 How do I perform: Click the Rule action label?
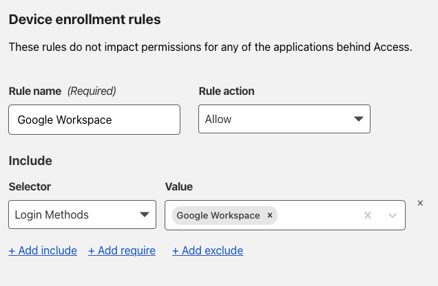tap(227, 91)
